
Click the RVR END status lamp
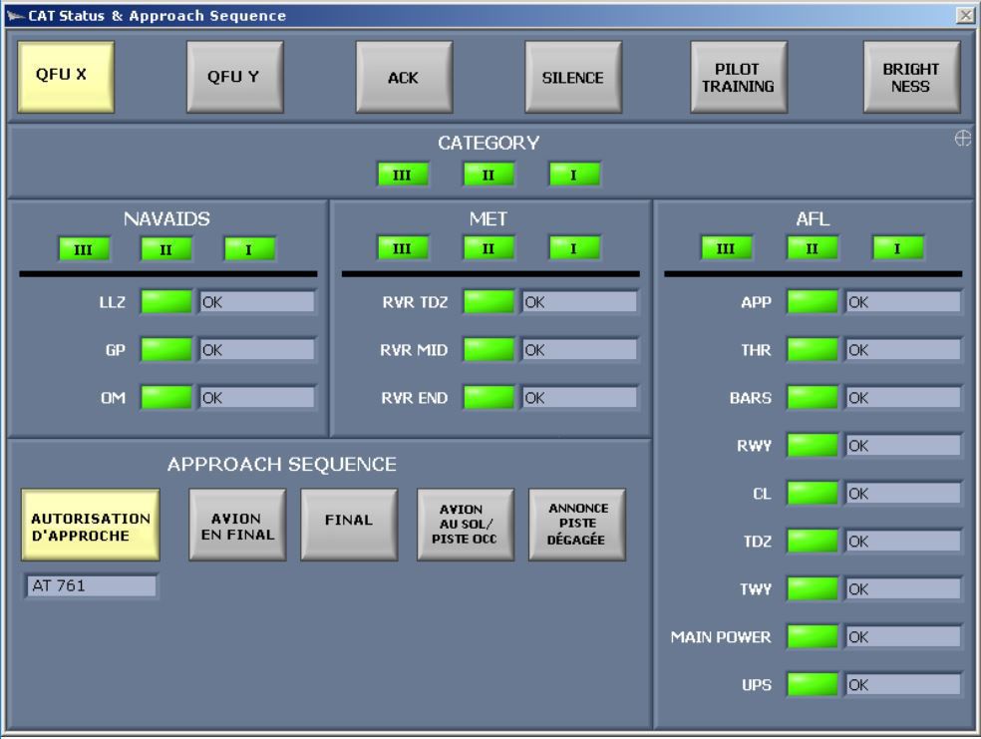pyautogui.click(x=488, y=399)
